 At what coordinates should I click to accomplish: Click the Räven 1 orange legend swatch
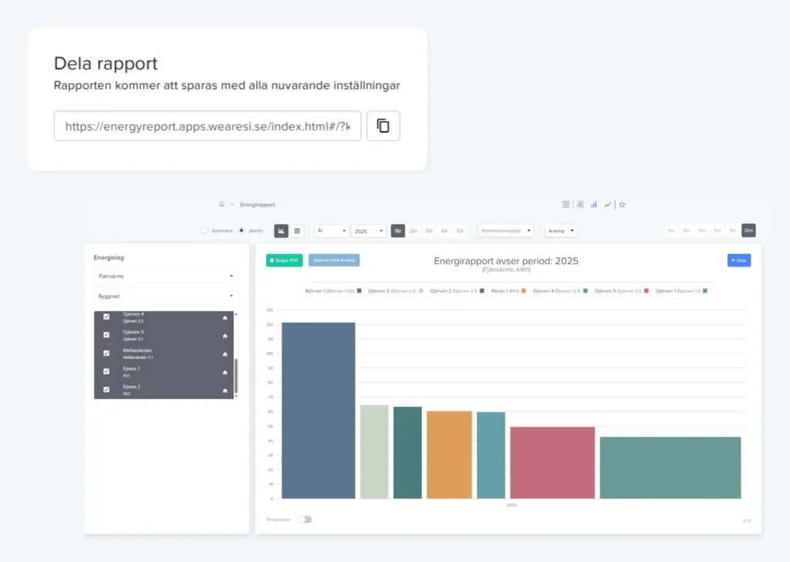tap(524, 291)
